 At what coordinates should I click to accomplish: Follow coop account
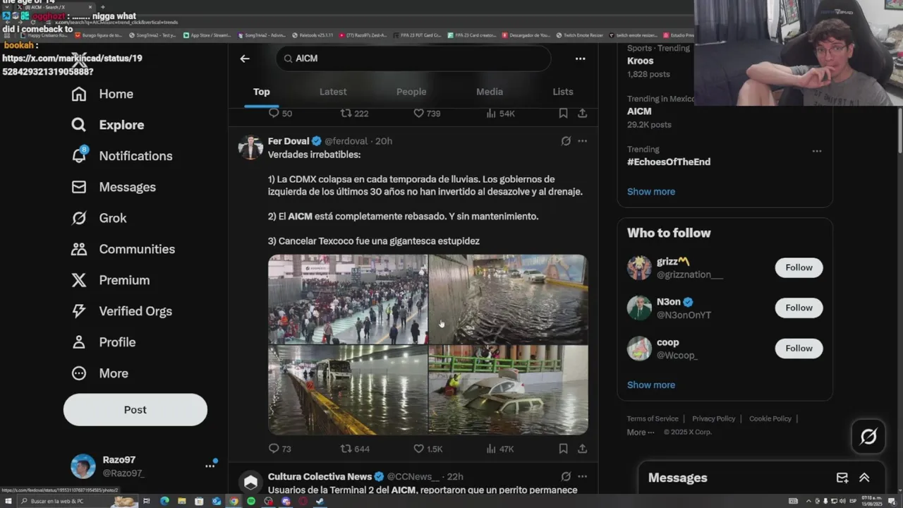[799, 348]
